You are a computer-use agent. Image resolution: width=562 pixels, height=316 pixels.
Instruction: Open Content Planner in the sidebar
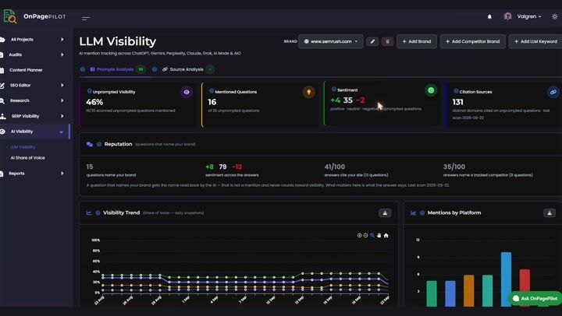coord(26,70)
